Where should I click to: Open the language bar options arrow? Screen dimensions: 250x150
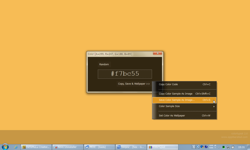coord(215,148)
